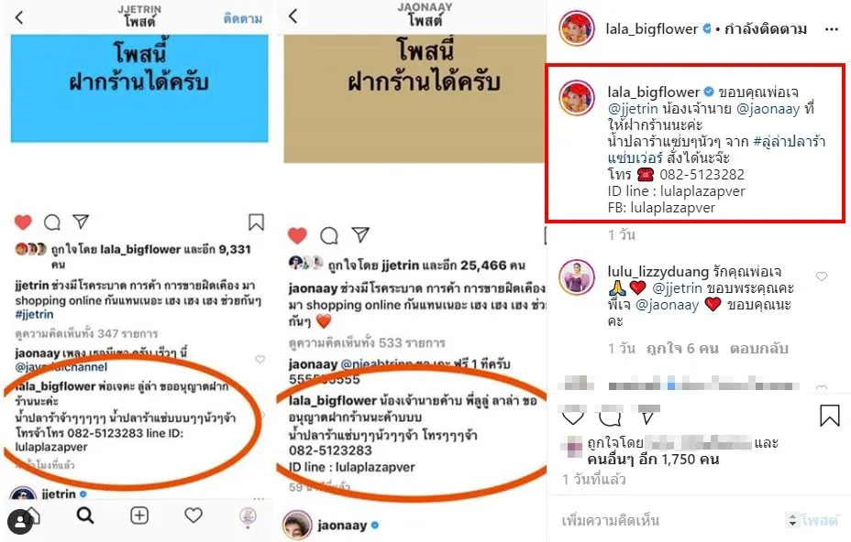Save post with the right panel bookmark

pyautogui.click(x=829, y=417)
